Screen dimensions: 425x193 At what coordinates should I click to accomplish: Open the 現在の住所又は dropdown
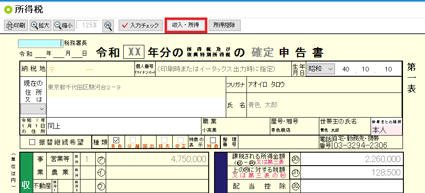[33, 109]
